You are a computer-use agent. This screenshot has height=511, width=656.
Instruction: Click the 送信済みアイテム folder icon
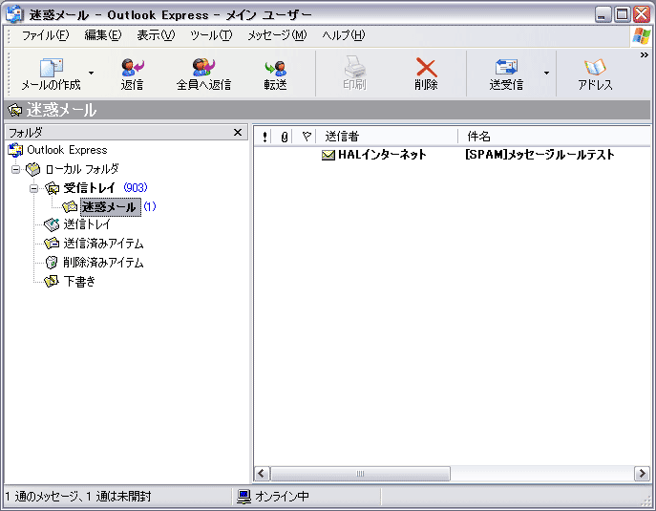(52, 244)
